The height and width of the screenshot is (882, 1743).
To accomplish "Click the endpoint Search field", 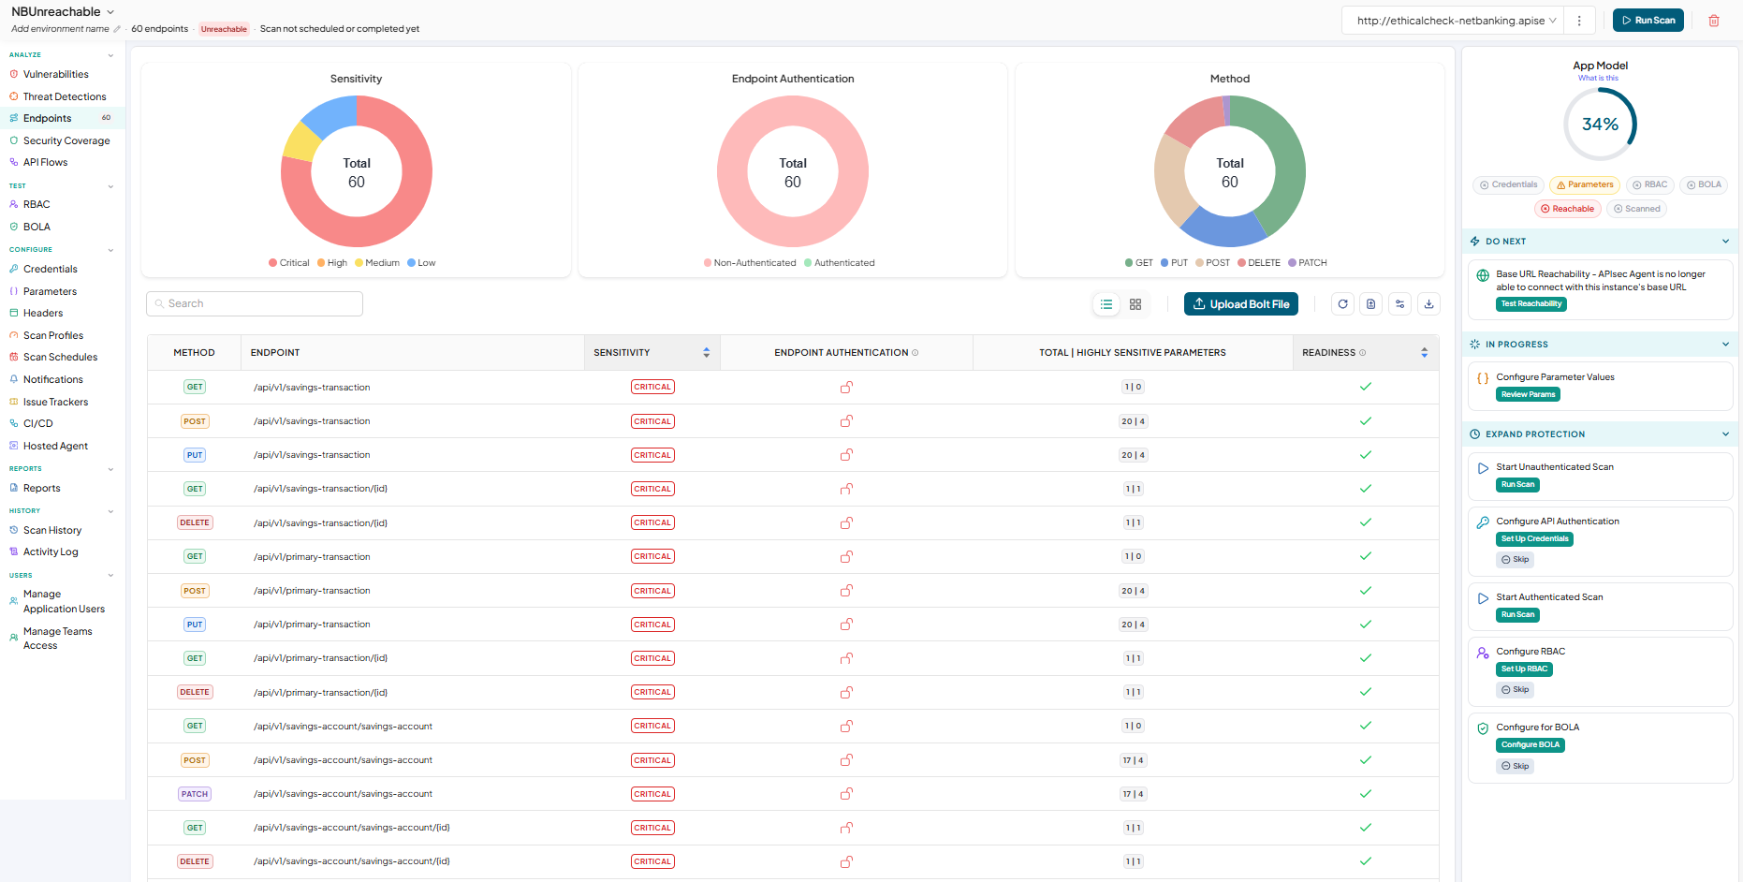I will [x=255, y=303].
